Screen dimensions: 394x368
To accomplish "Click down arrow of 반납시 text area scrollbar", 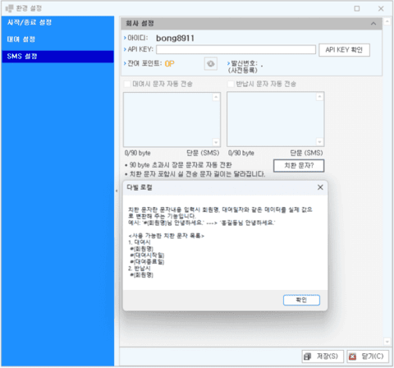I will tap(319, 141).
